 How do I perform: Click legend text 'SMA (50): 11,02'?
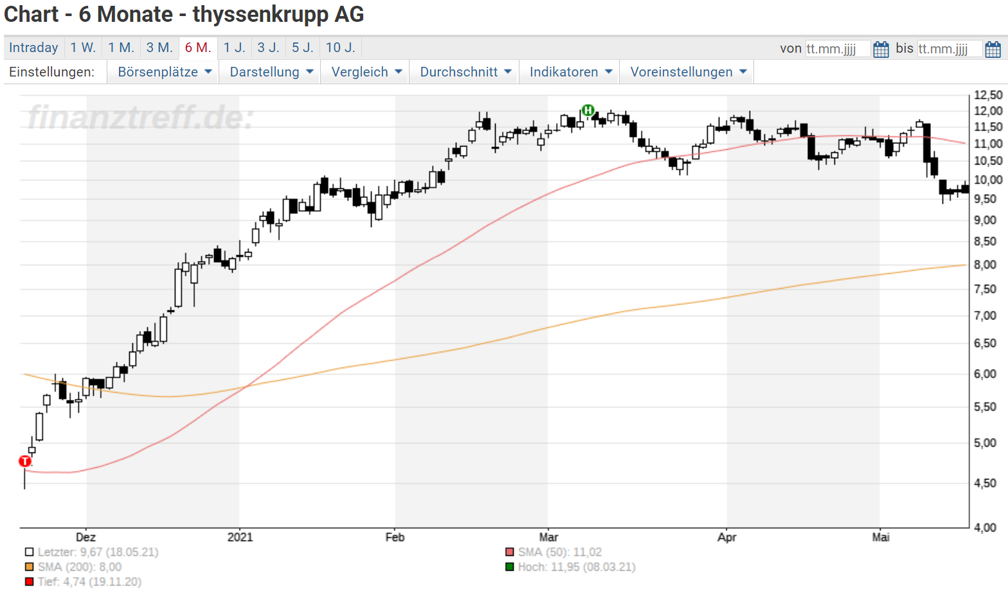[560, 552]
